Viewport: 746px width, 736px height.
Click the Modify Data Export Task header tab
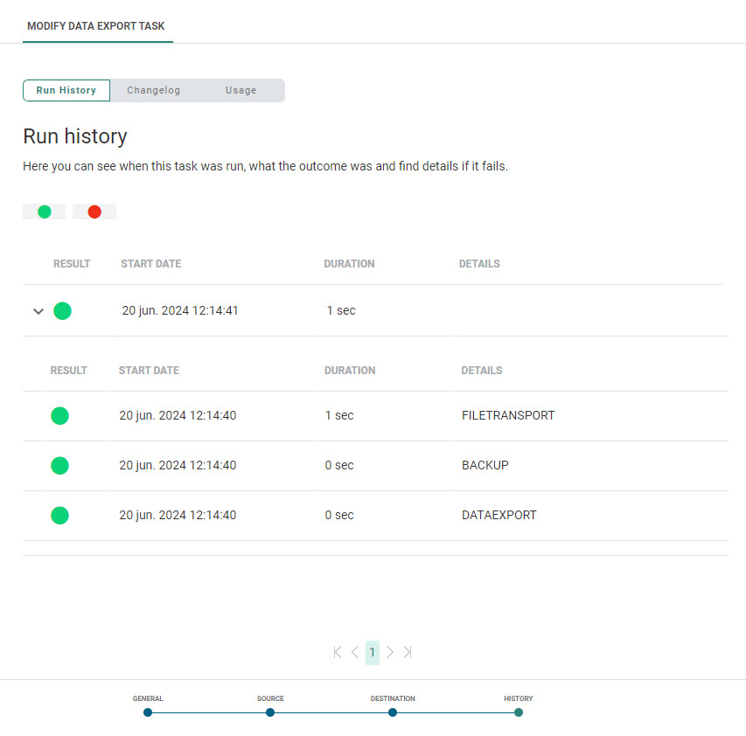coord(96,26)
